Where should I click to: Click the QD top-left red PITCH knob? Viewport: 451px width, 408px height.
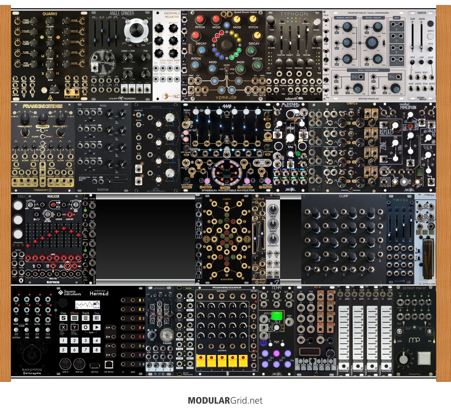click(200, 19)
